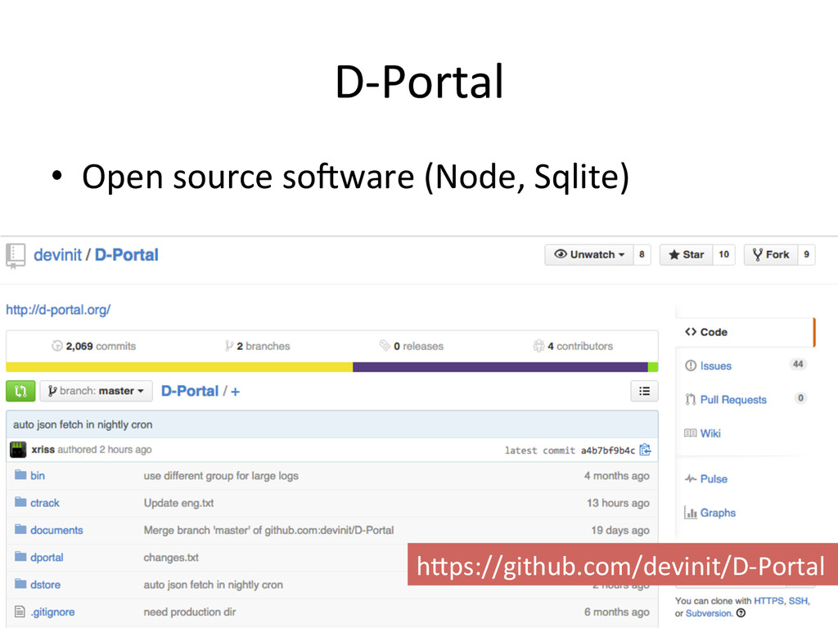The width and height of the screenshot is (838, 628).
Task: Click the repository book icon beside devinit
Action: click(x=16, y=256)
